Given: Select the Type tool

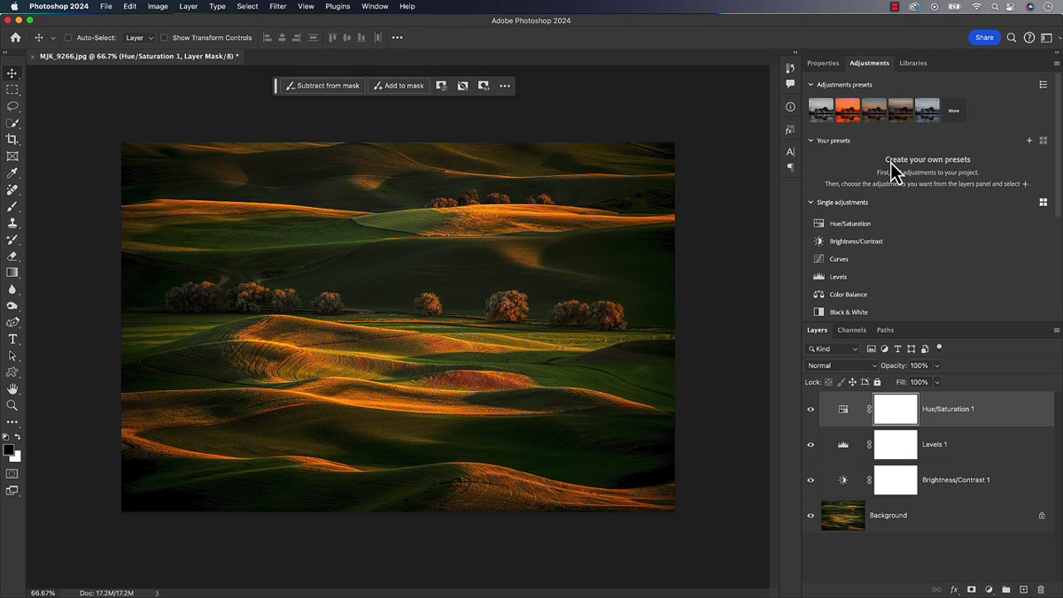Looking at the screenshot, I should (x=12, y=340).
